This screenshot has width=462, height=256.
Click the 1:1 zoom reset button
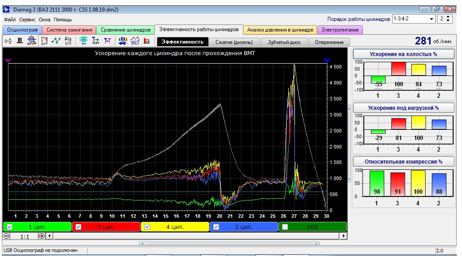tap(24, 236)
